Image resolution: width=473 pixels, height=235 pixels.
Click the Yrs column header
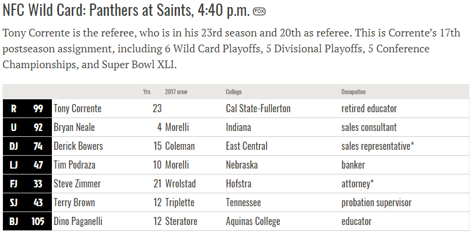(147, 92)
